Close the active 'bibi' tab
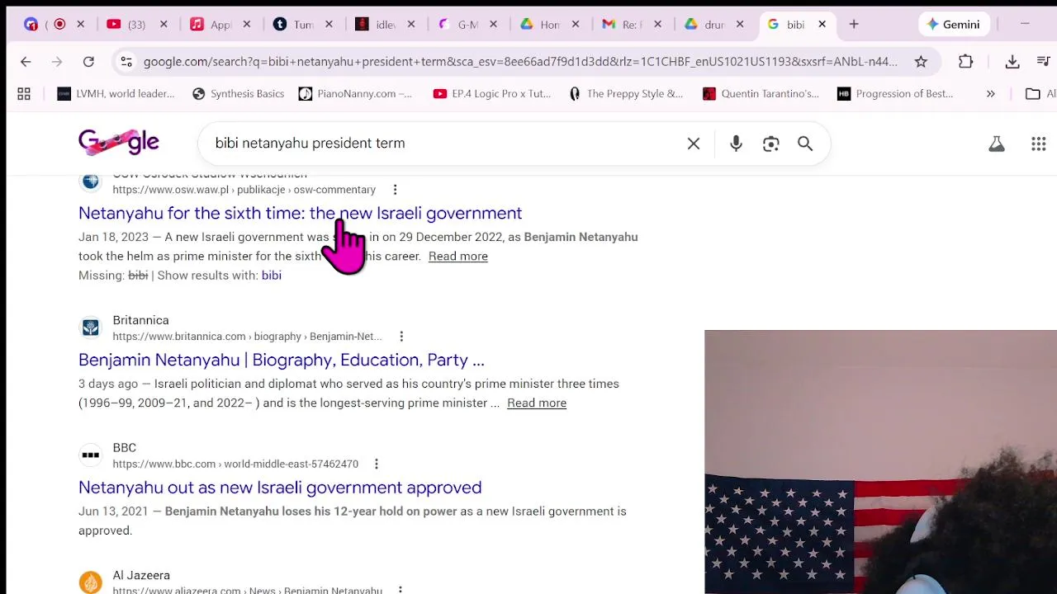Viewport: 1057px width, 594px height. pyautogui.click(x=822, y=25)
